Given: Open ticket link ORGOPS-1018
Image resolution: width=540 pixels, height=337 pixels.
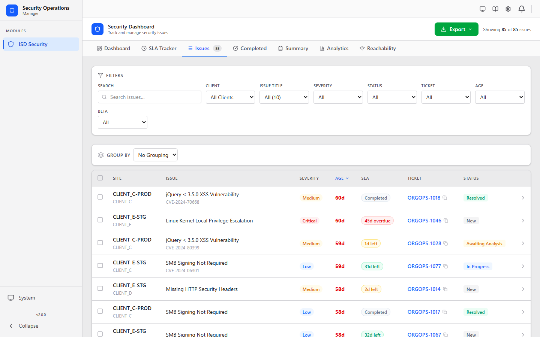Looking at the screenshot, I should [424, 198].
